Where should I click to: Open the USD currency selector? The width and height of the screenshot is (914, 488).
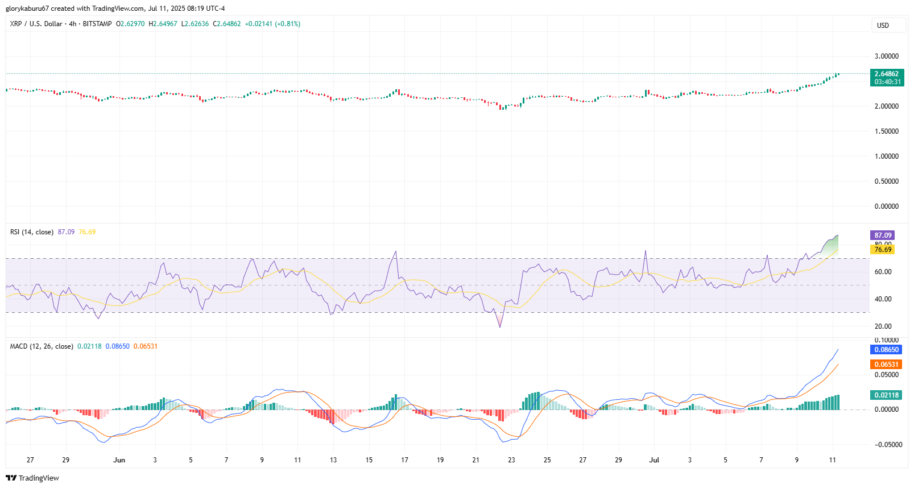click(888, 25)
